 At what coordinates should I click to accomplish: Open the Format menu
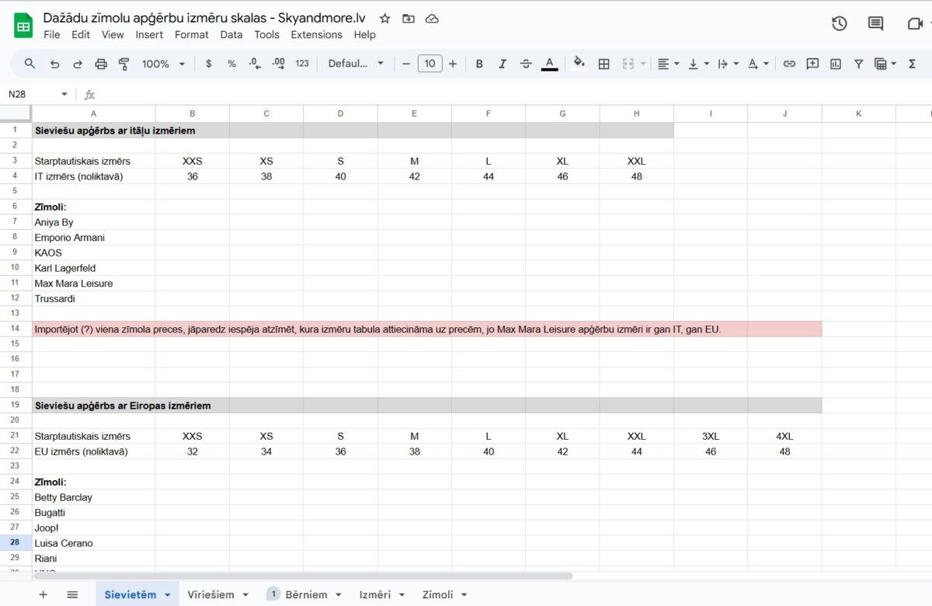pyautogui.click(x=192, y=35)
